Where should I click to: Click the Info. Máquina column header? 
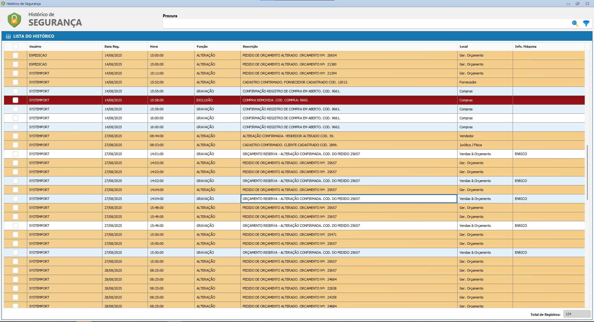tap(525, 47)
